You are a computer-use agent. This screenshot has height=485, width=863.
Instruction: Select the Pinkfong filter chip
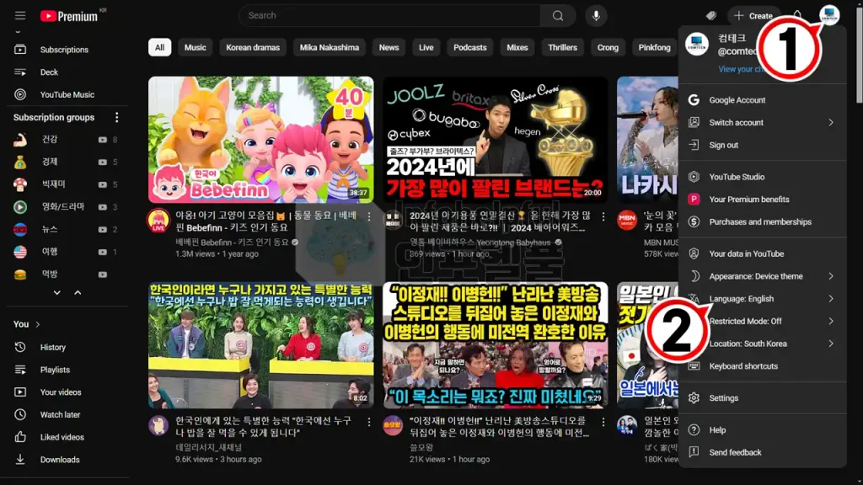(x=654, y=47)
